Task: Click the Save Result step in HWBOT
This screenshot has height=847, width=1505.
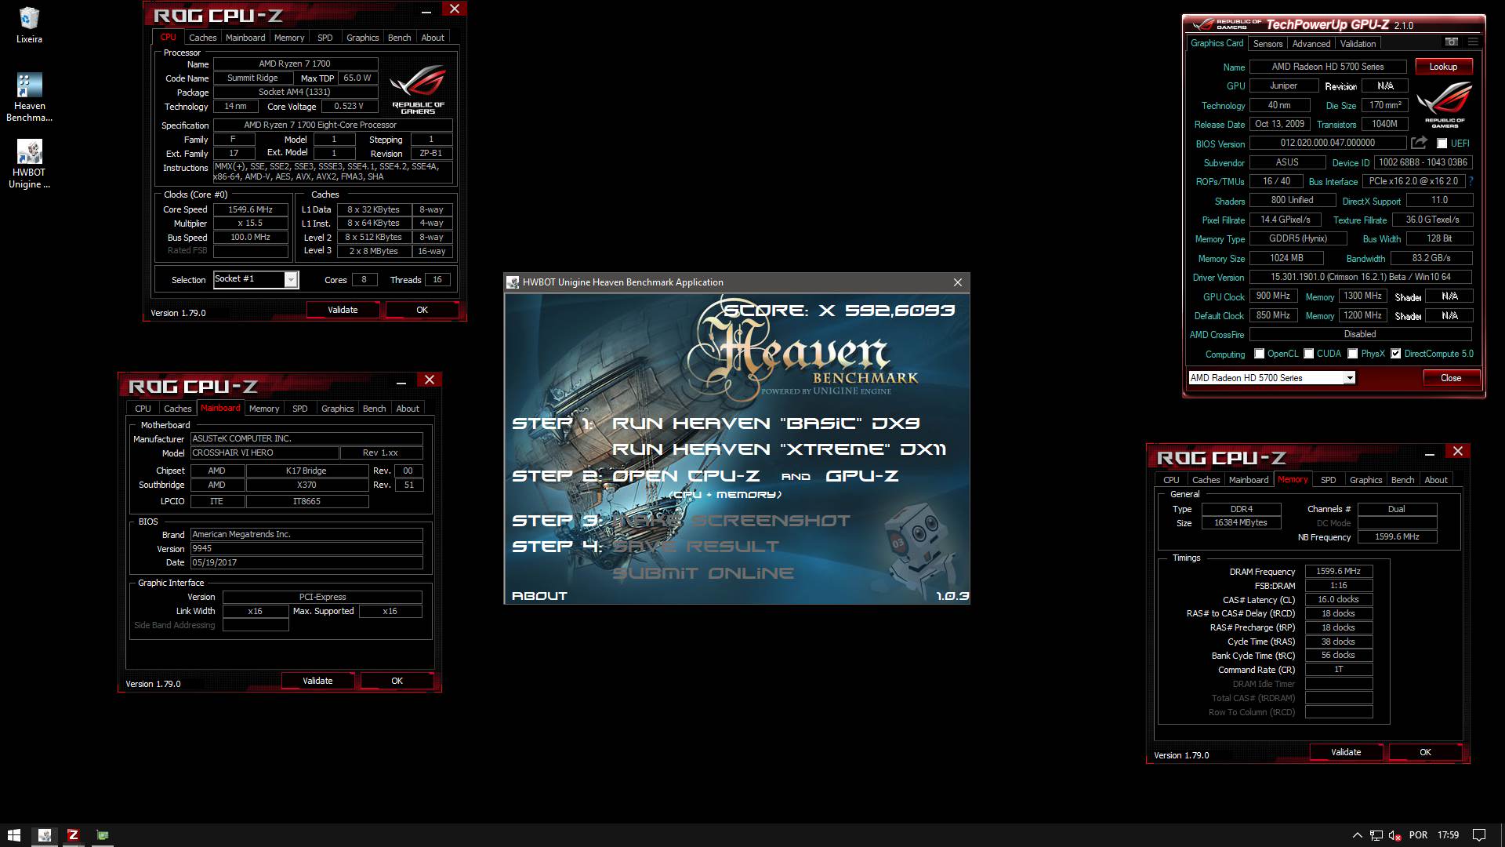Action: [695, 547]
